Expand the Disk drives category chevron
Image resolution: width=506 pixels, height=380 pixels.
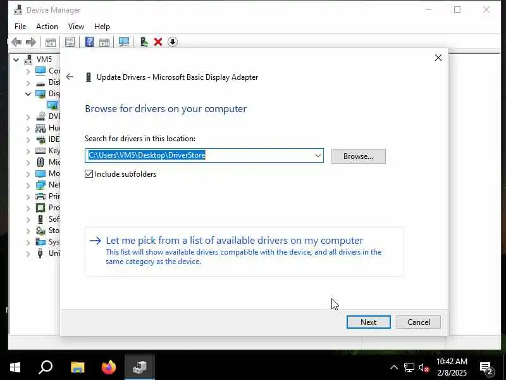point(28,83)
